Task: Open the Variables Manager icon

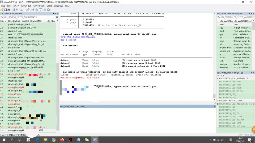Action: click(x=40, y=10)
